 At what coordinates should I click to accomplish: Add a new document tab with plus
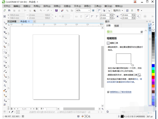coord(35,21)
